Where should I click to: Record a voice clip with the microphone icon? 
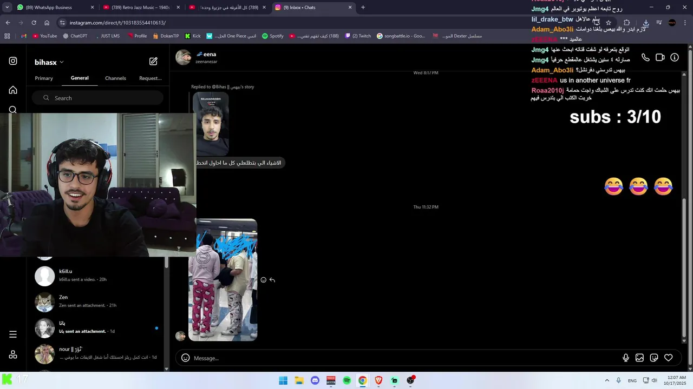click(x=626, y=358)
